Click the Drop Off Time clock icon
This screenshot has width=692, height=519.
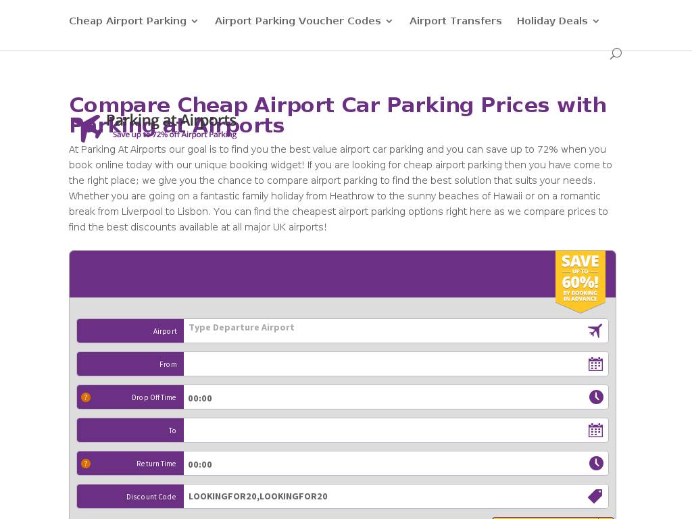point(596,397)
